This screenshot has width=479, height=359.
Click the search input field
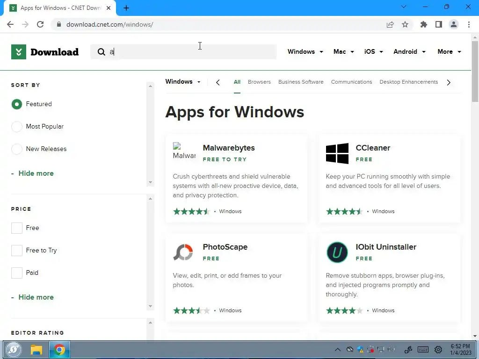[x=183, y=52]
